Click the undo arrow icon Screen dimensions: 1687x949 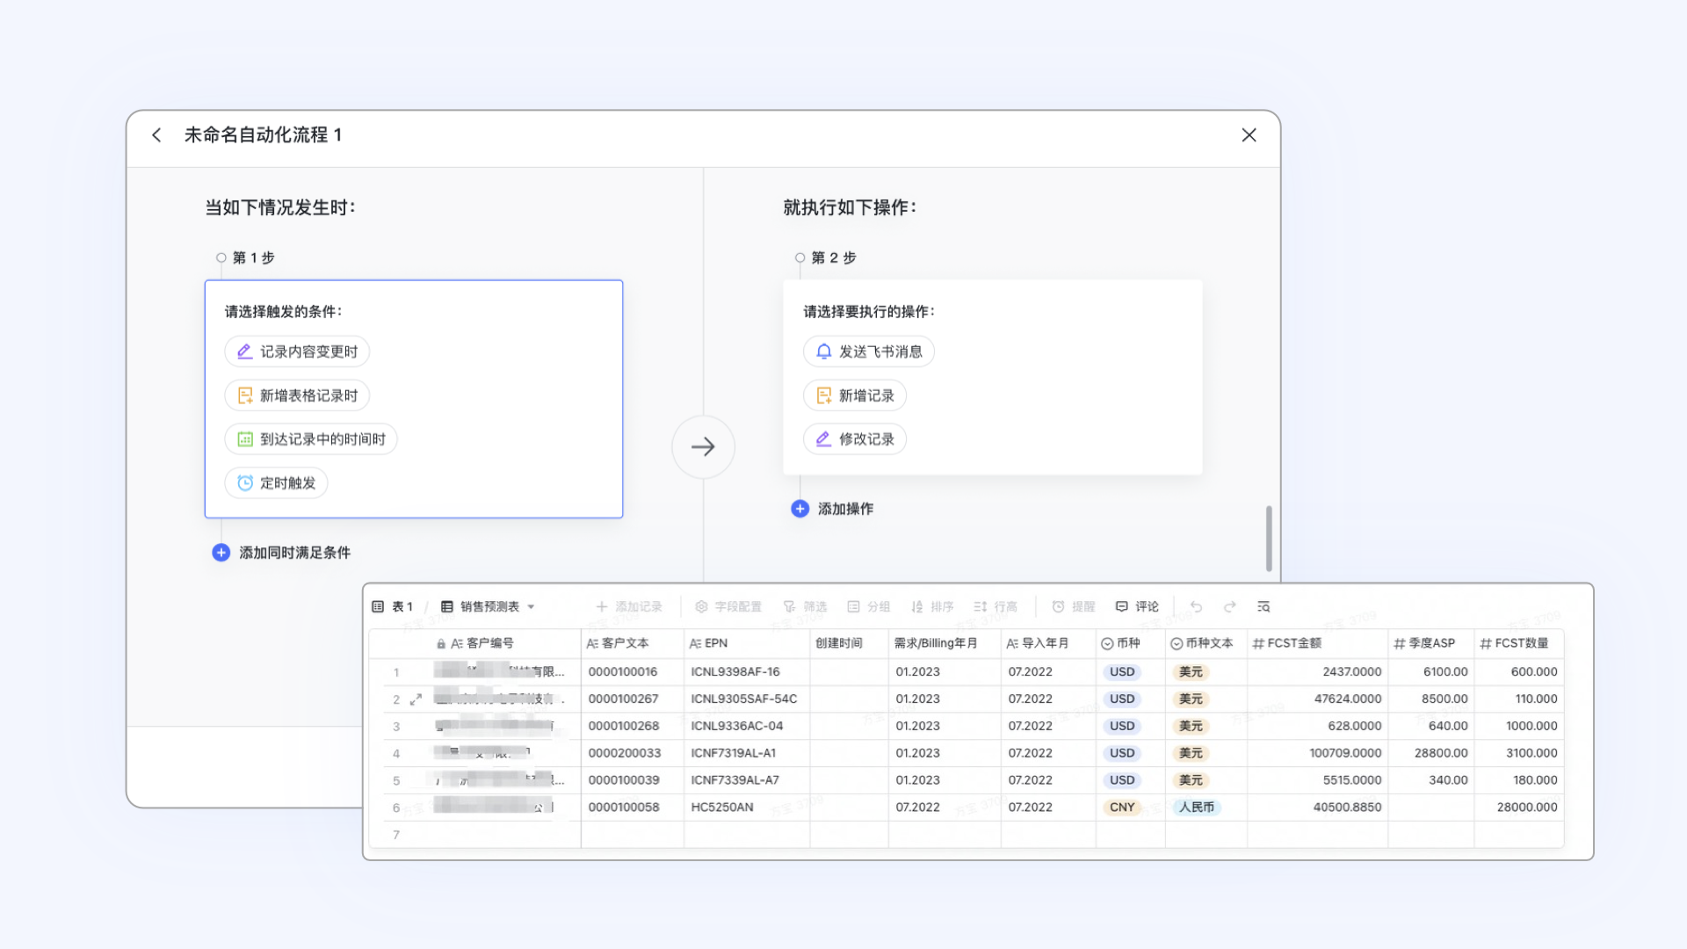(1196, 606)
